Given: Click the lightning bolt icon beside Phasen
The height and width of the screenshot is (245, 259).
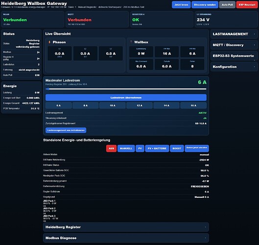Looking at the screenshot, I should click(x=49, y=42).
